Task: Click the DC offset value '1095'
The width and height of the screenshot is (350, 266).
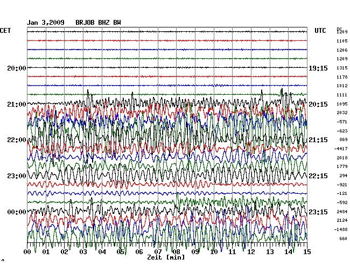Action: (342, 104)
